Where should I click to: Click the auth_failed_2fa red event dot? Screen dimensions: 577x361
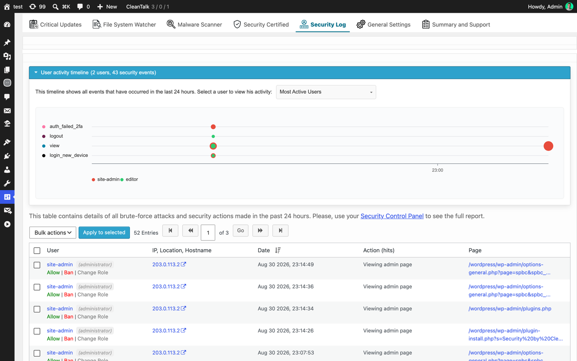(213, 127)
